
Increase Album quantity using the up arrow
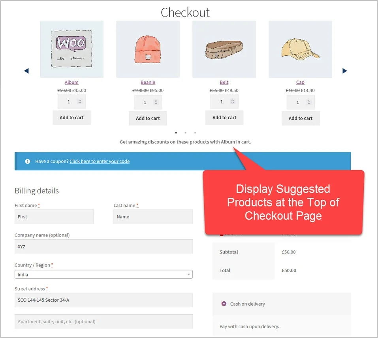79,100
